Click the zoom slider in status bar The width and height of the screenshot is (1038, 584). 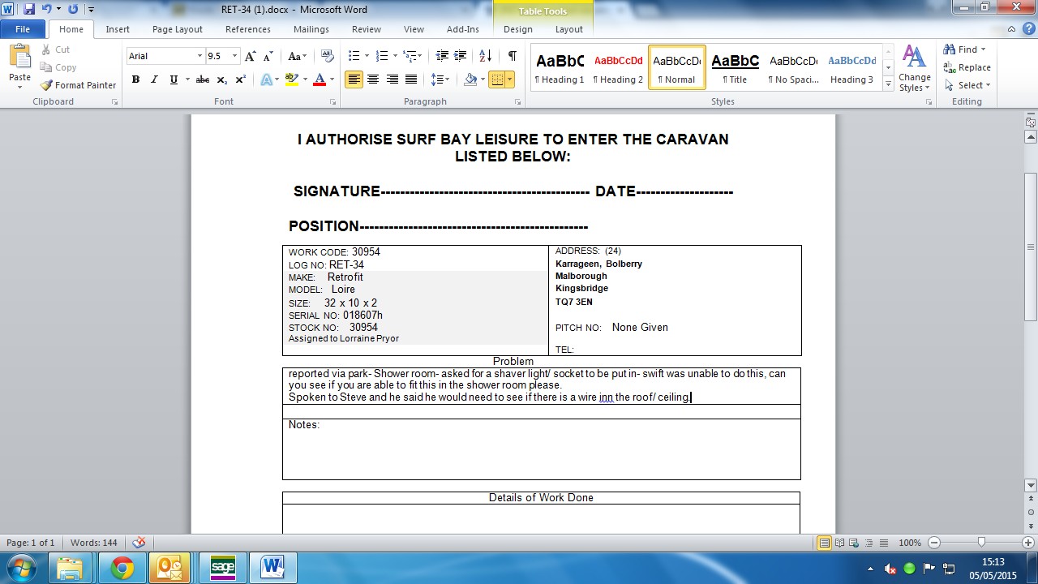pyautogui.click(x=981, y=543)
